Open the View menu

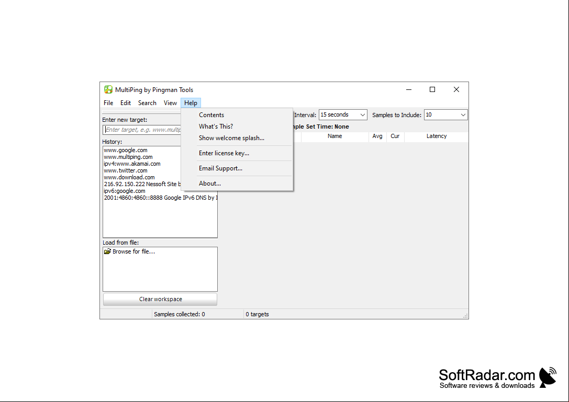pos(170,103)
